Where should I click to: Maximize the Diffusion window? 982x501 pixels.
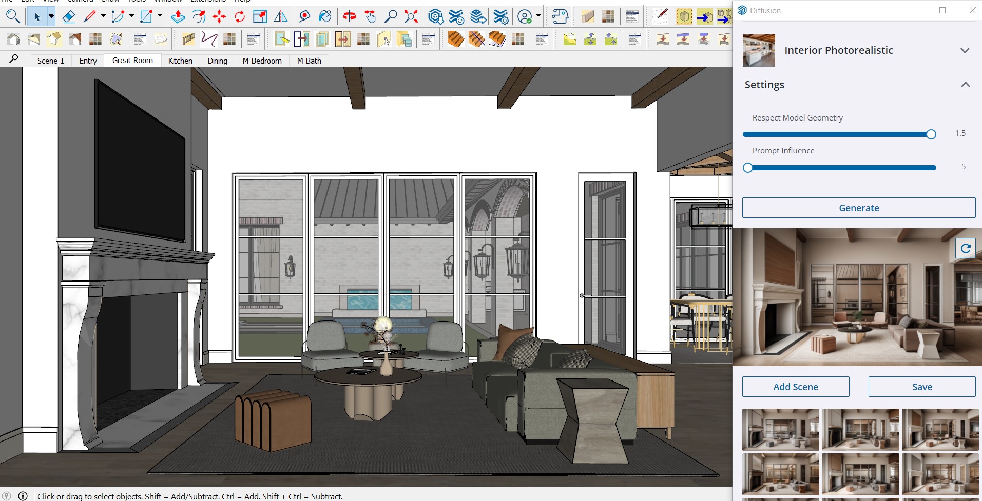pyautogui.click(x=942, y=10)
